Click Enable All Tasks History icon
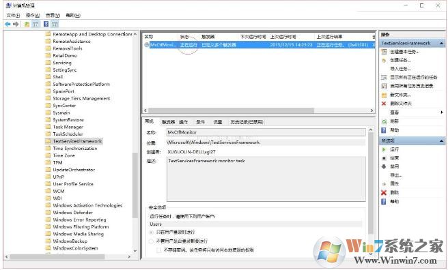 click(x=384, y=86)
